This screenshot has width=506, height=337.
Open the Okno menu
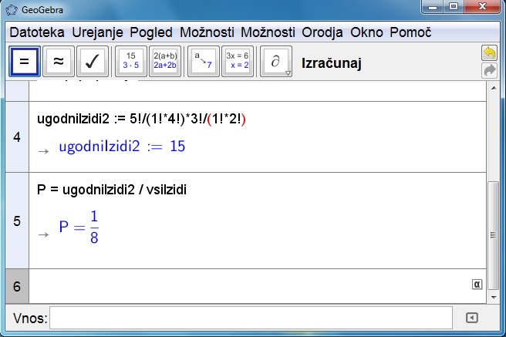366,32
